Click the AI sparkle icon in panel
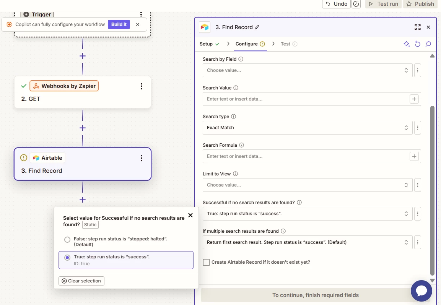 click(x=407, y=44)
